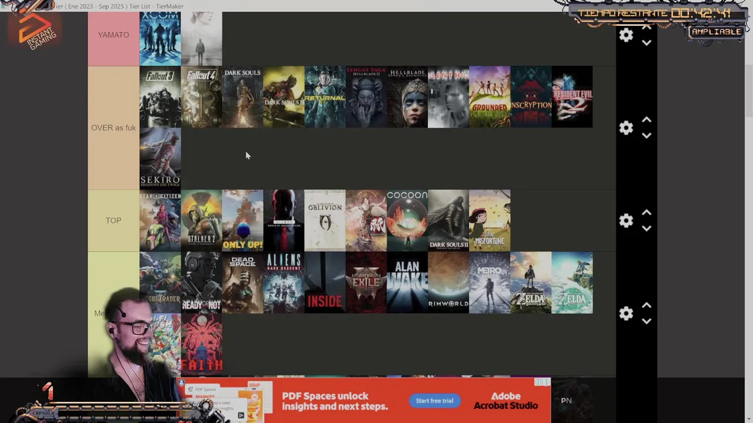Select Zelda Tears of the Kingdom cover
The image size is (753, 423).
572,283
